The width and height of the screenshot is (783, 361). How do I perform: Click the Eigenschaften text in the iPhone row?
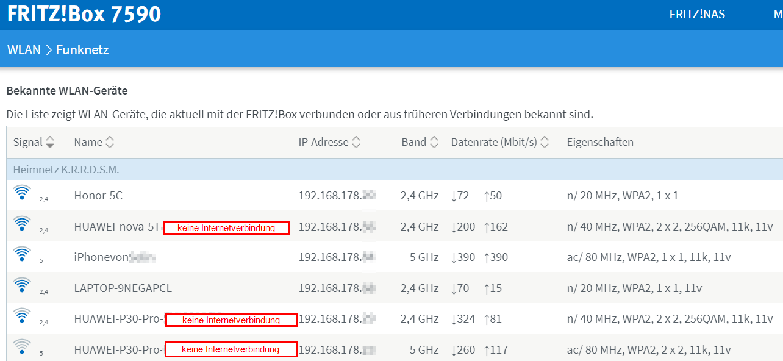[649, 257]
